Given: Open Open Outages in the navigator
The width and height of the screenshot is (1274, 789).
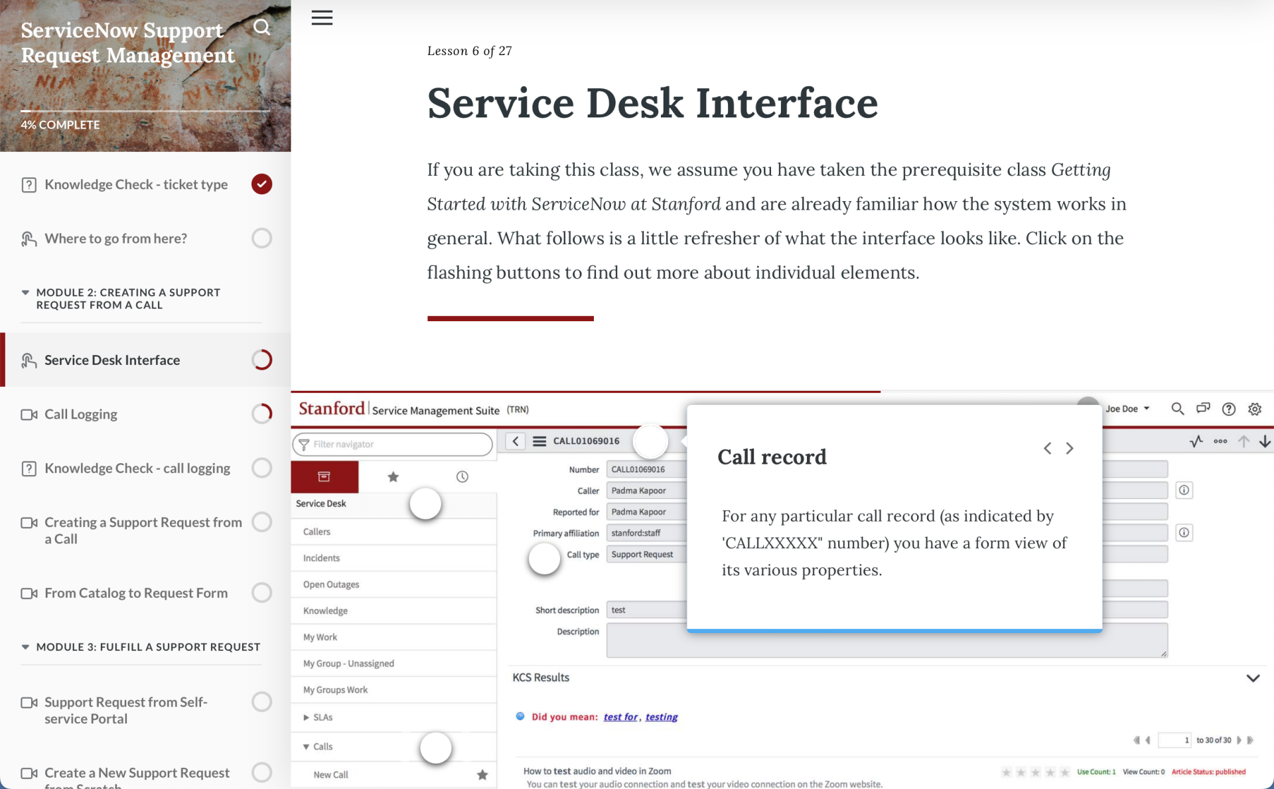Looking at the screenshot, I should coord(331,585).
